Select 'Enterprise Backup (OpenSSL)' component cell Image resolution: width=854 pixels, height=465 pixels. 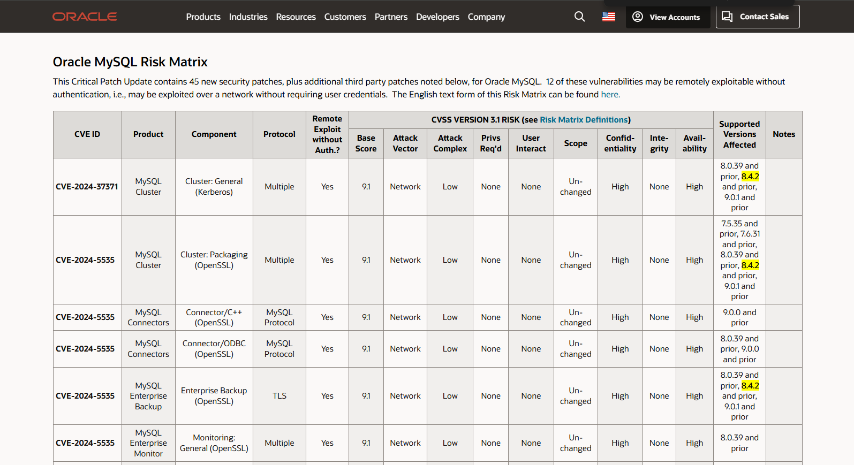point(214,396)
